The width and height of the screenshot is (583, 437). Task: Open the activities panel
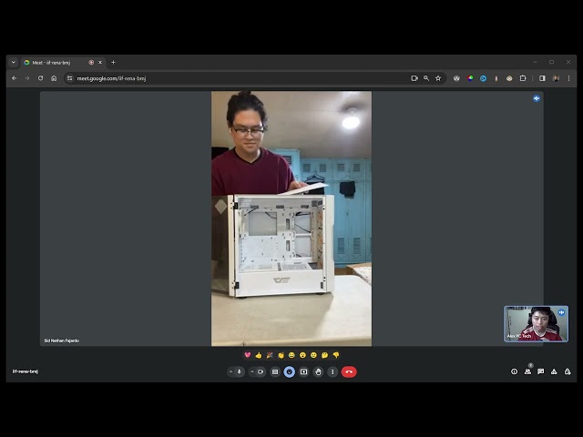click(554, 371)
